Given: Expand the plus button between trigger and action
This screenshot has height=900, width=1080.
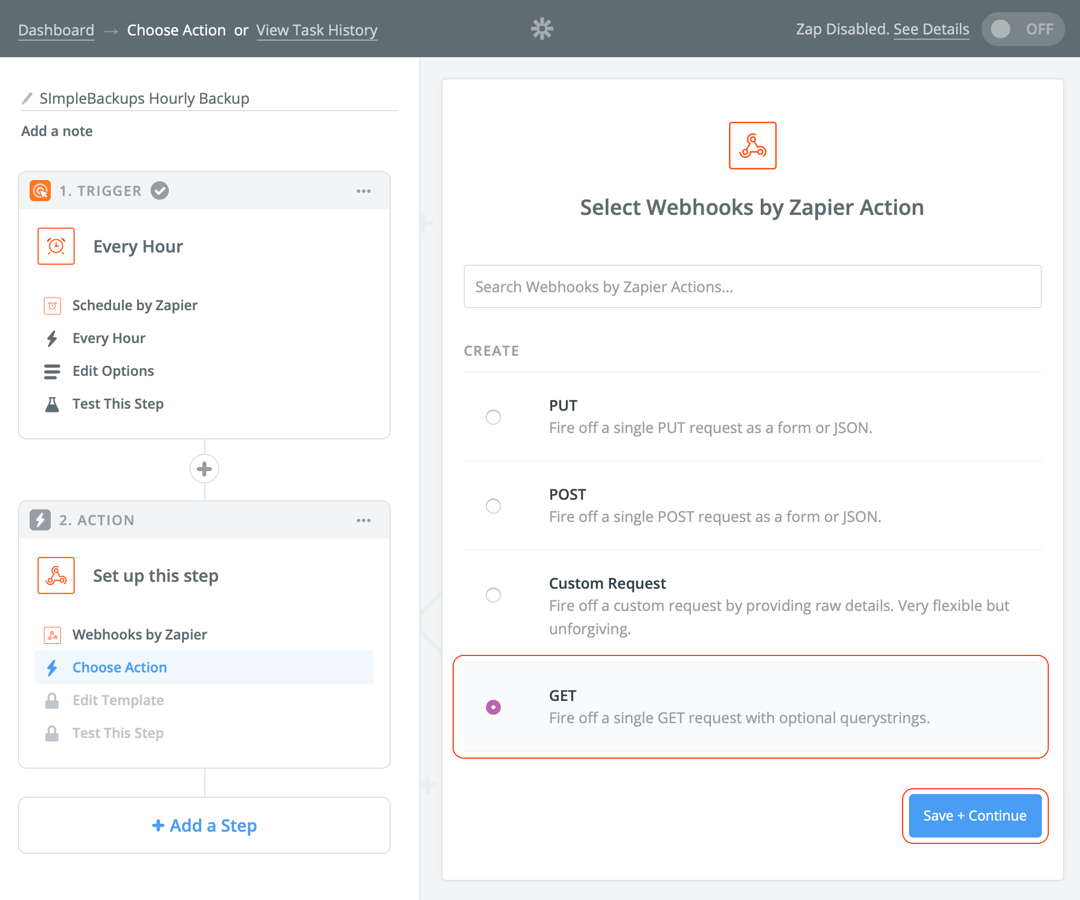Looking at the screenshot, I should pos(204,469).
